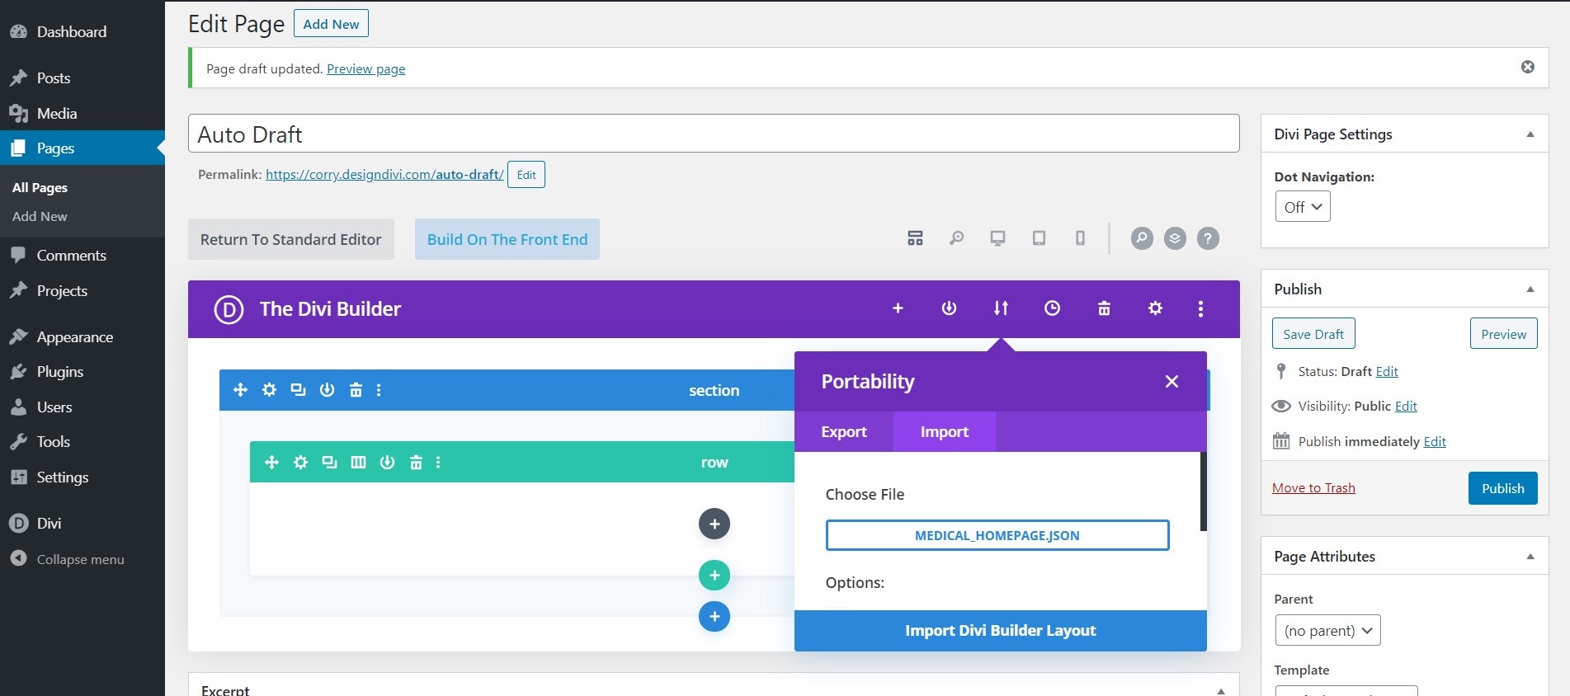Toggle the Excerpt panel arrow
Image resolution: width=1570 pixels, height=696 pixels.
(x=1221, y=691)
